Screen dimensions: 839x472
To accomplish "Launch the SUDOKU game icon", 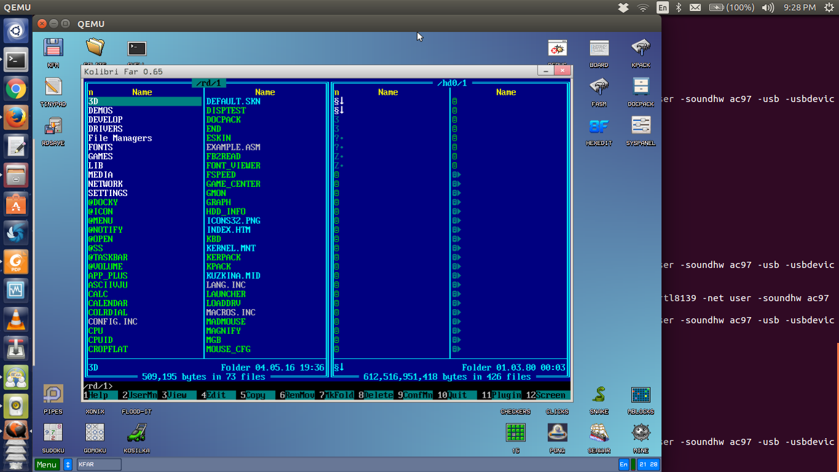I will click(53, 433).
